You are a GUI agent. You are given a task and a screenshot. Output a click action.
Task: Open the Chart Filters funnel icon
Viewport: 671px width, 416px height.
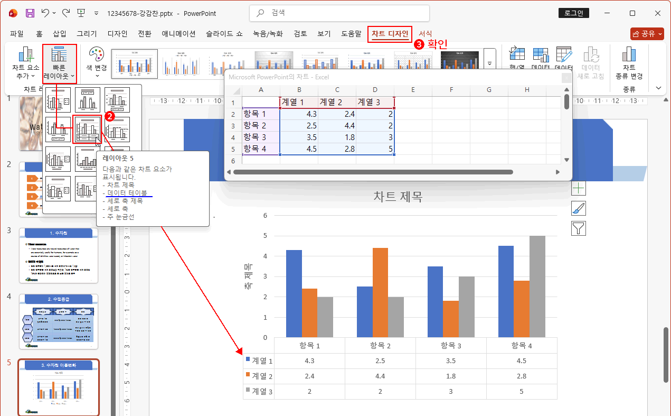pyautogui.click(x=579, y=228)
